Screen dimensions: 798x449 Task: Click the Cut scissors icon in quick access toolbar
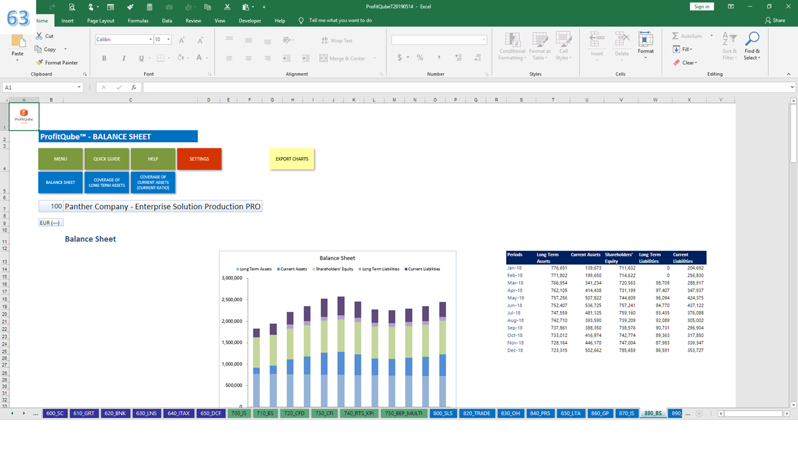228,7
